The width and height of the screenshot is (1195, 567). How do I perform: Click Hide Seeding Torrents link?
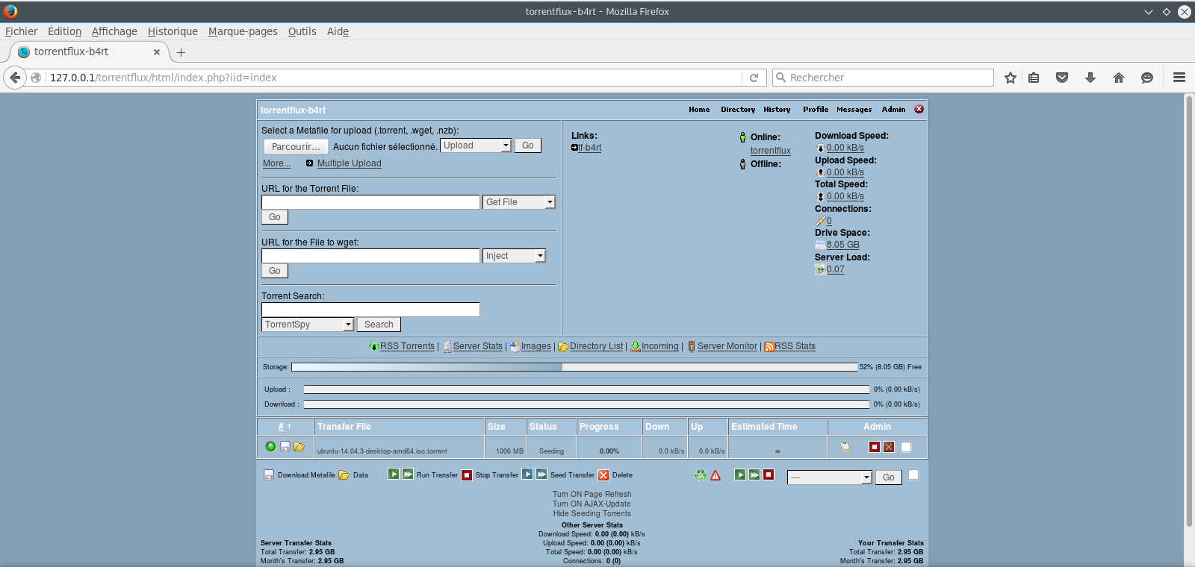click(592, 514)
